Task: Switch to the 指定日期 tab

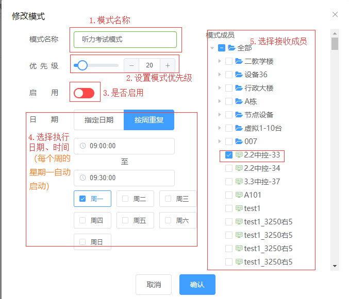Action: coord(99,120)
